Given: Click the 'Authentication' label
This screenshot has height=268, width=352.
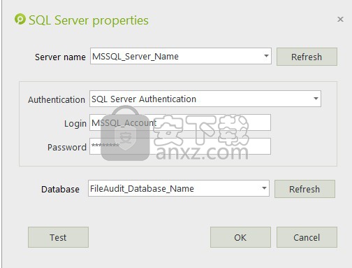Looking at the screenshot, I should pyautogui.click(x=57, y=99).
